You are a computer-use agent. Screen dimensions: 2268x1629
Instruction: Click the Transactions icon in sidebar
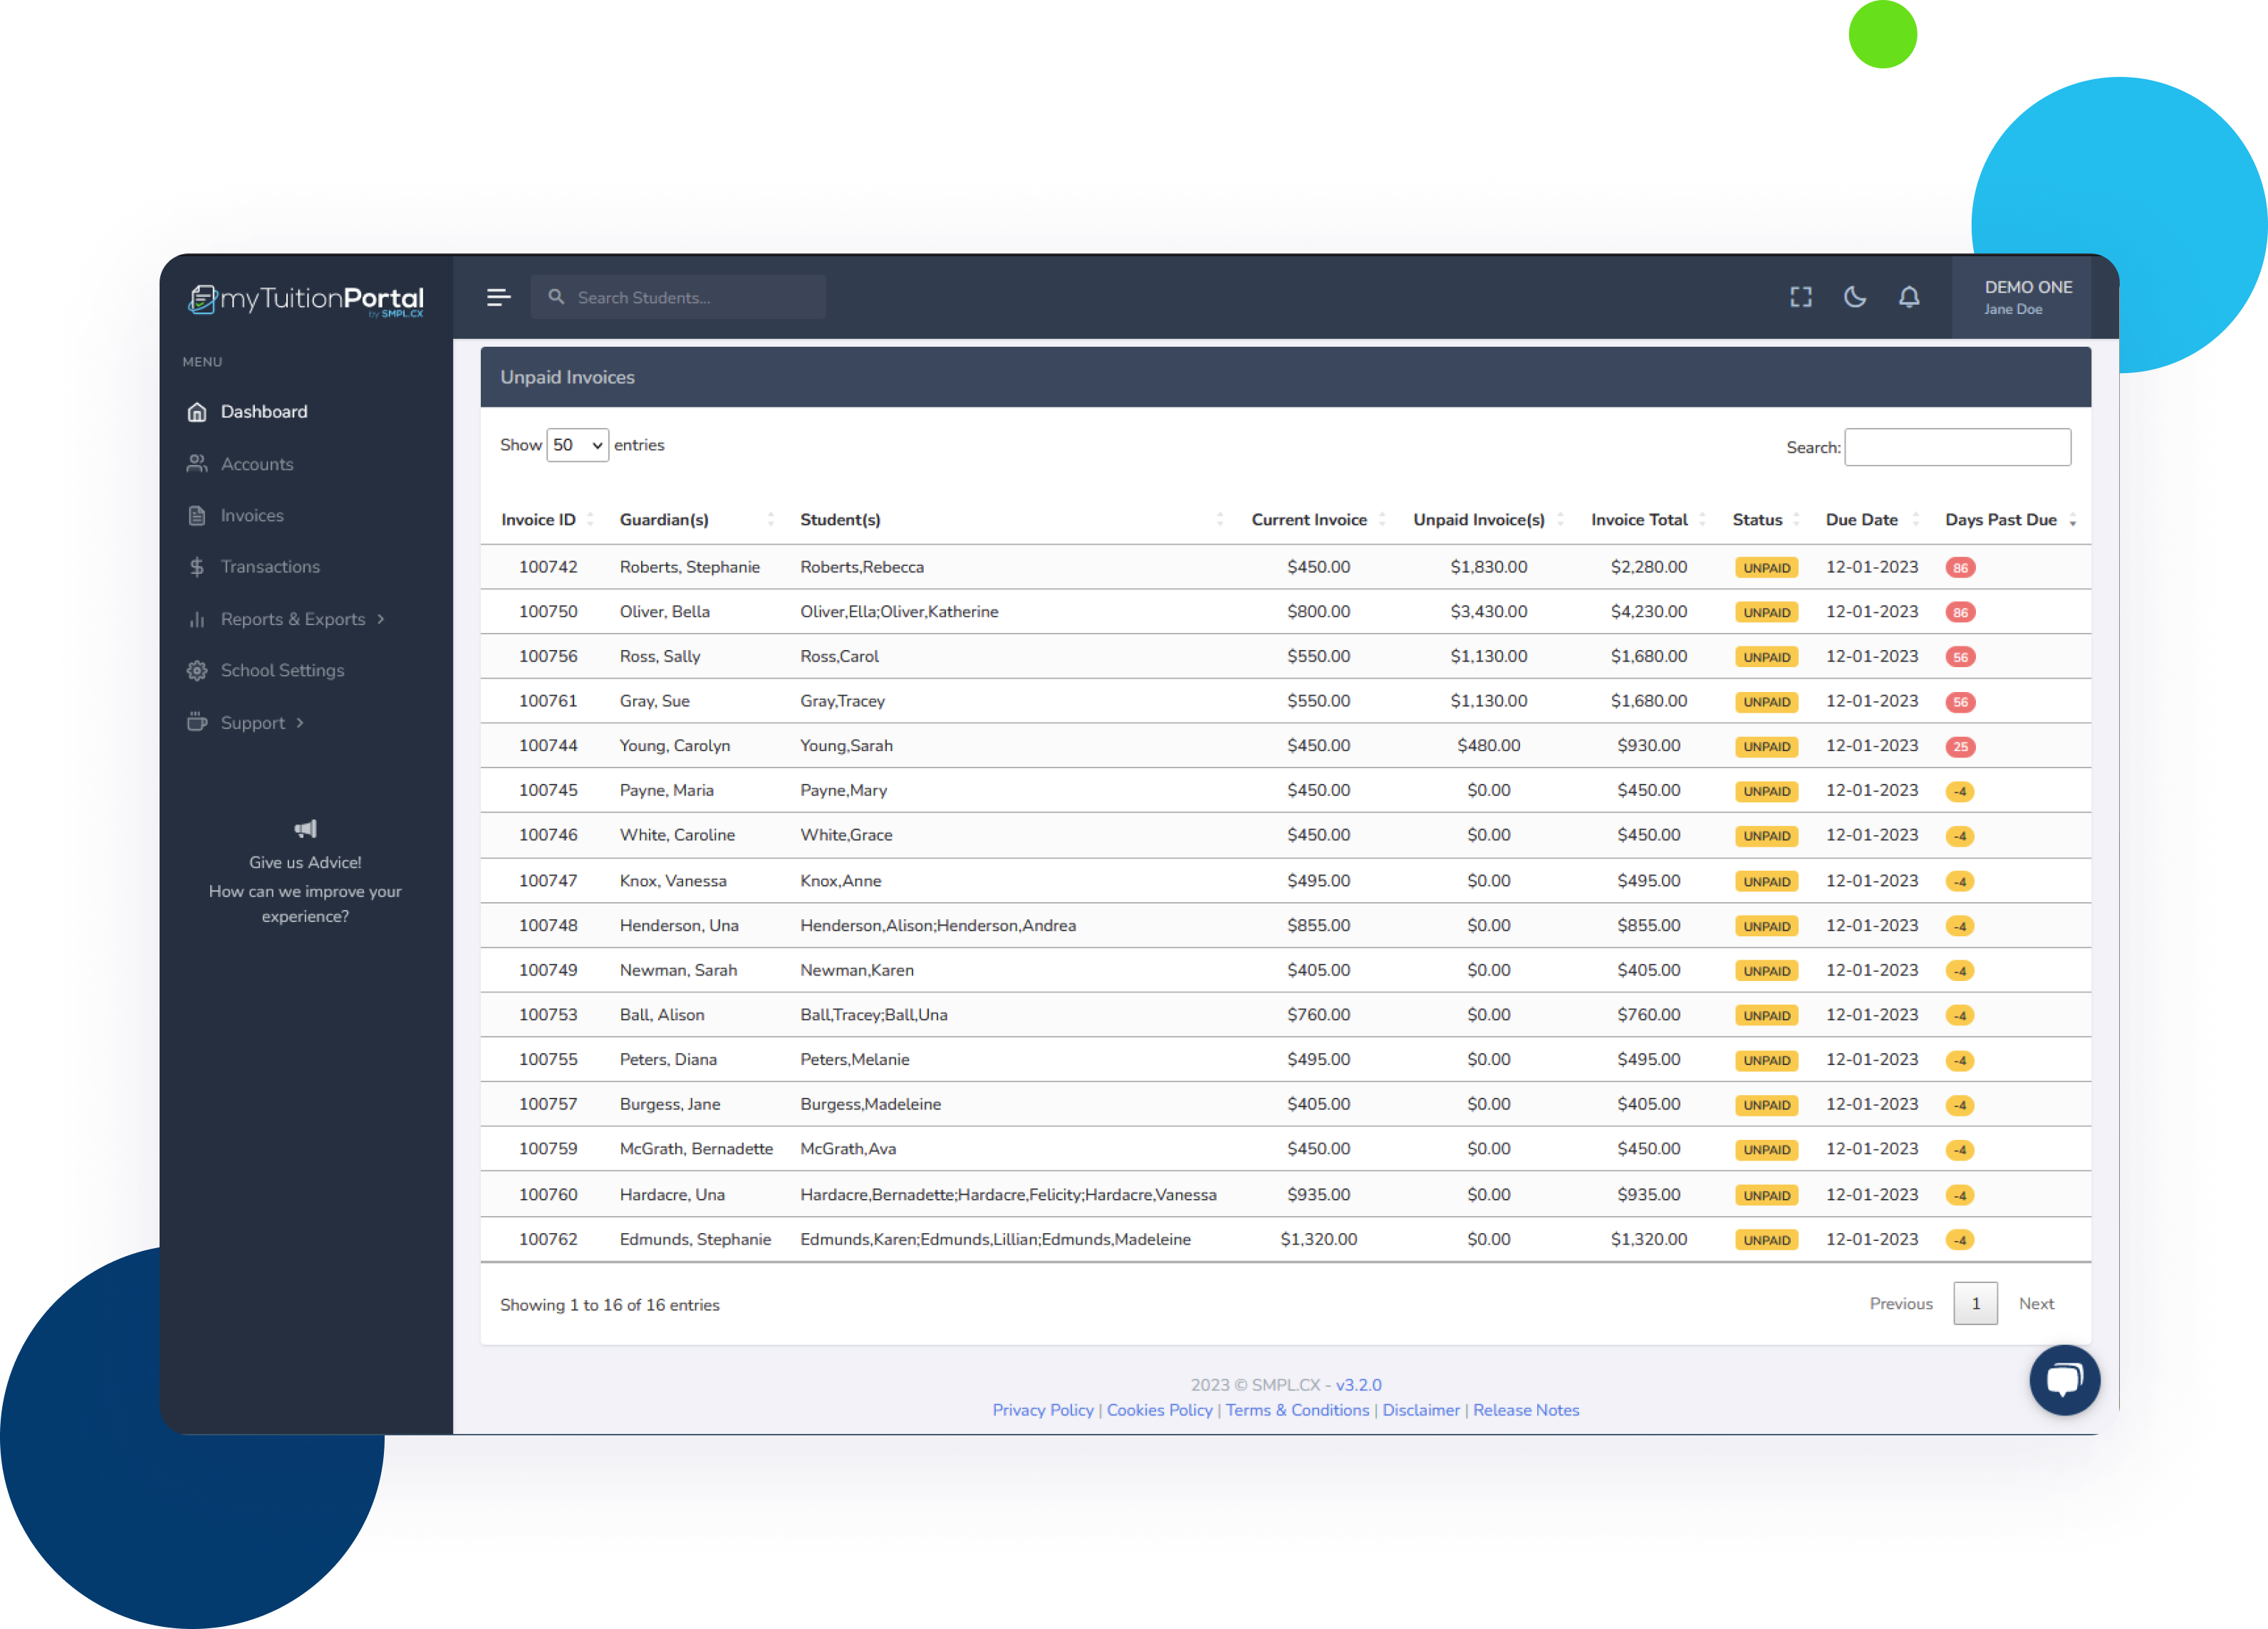click(x=197, y=567)
